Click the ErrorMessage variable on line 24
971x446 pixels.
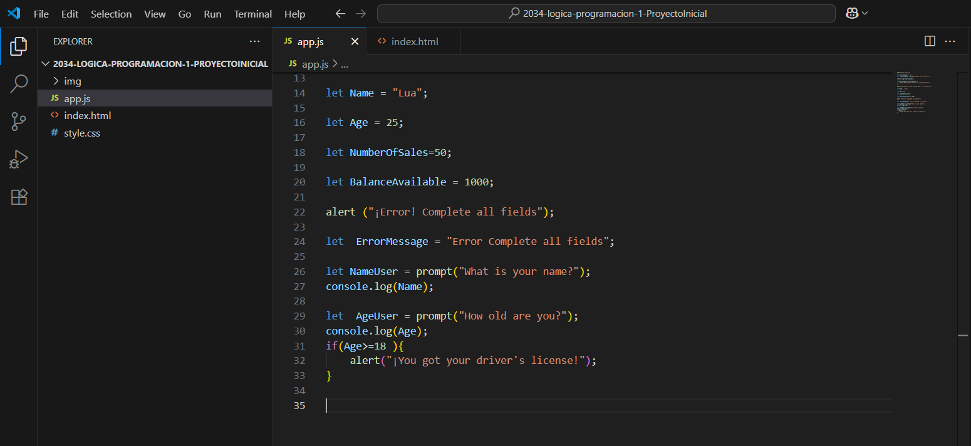point(392,241)
